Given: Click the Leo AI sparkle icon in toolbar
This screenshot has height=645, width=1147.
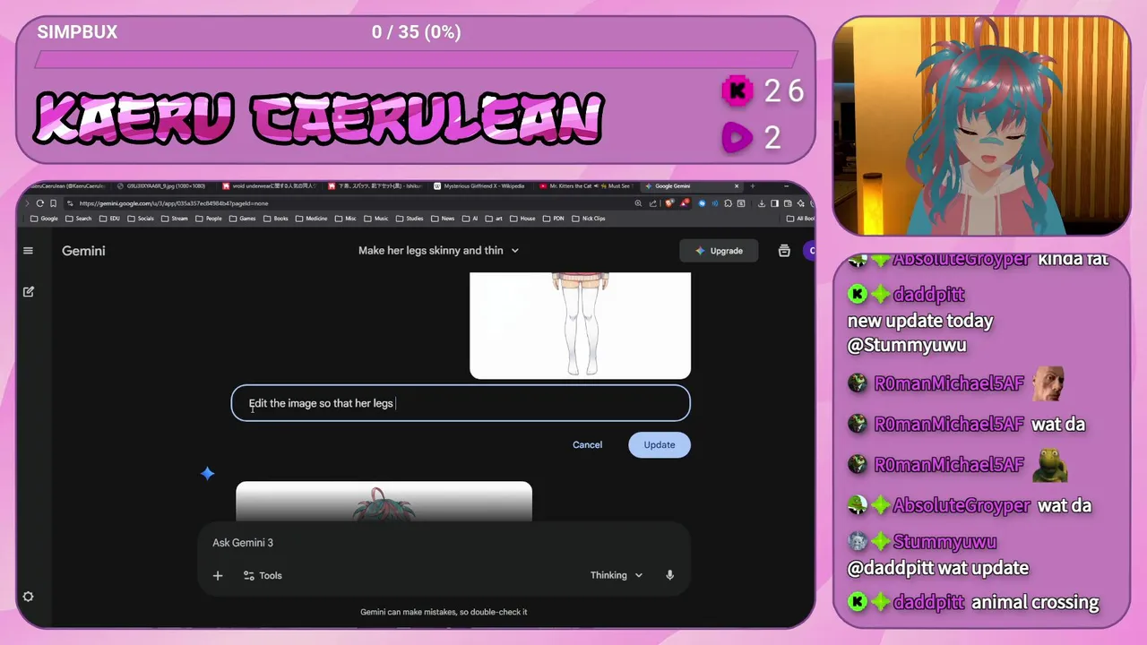Looking at the screenshot, I should 801,203.
